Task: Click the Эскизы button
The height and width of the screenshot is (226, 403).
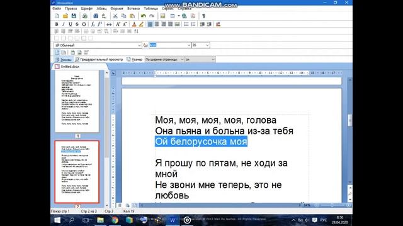Action: click(x=63, y=60)
